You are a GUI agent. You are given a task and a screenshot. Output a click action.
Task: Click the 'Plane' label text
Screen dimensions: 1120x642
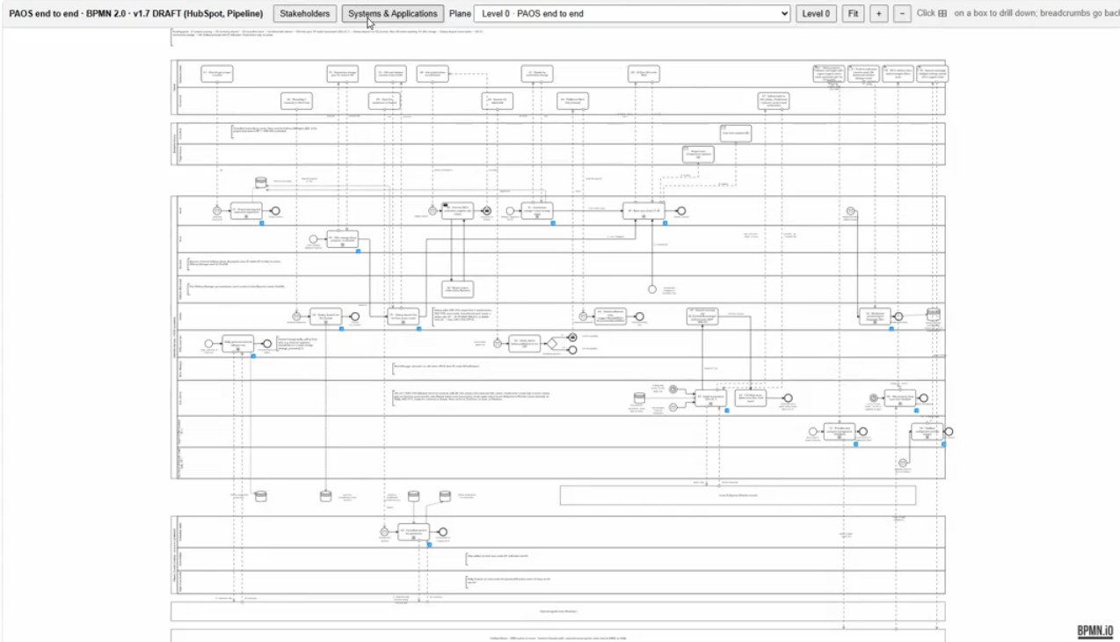[x=460, y=13]
